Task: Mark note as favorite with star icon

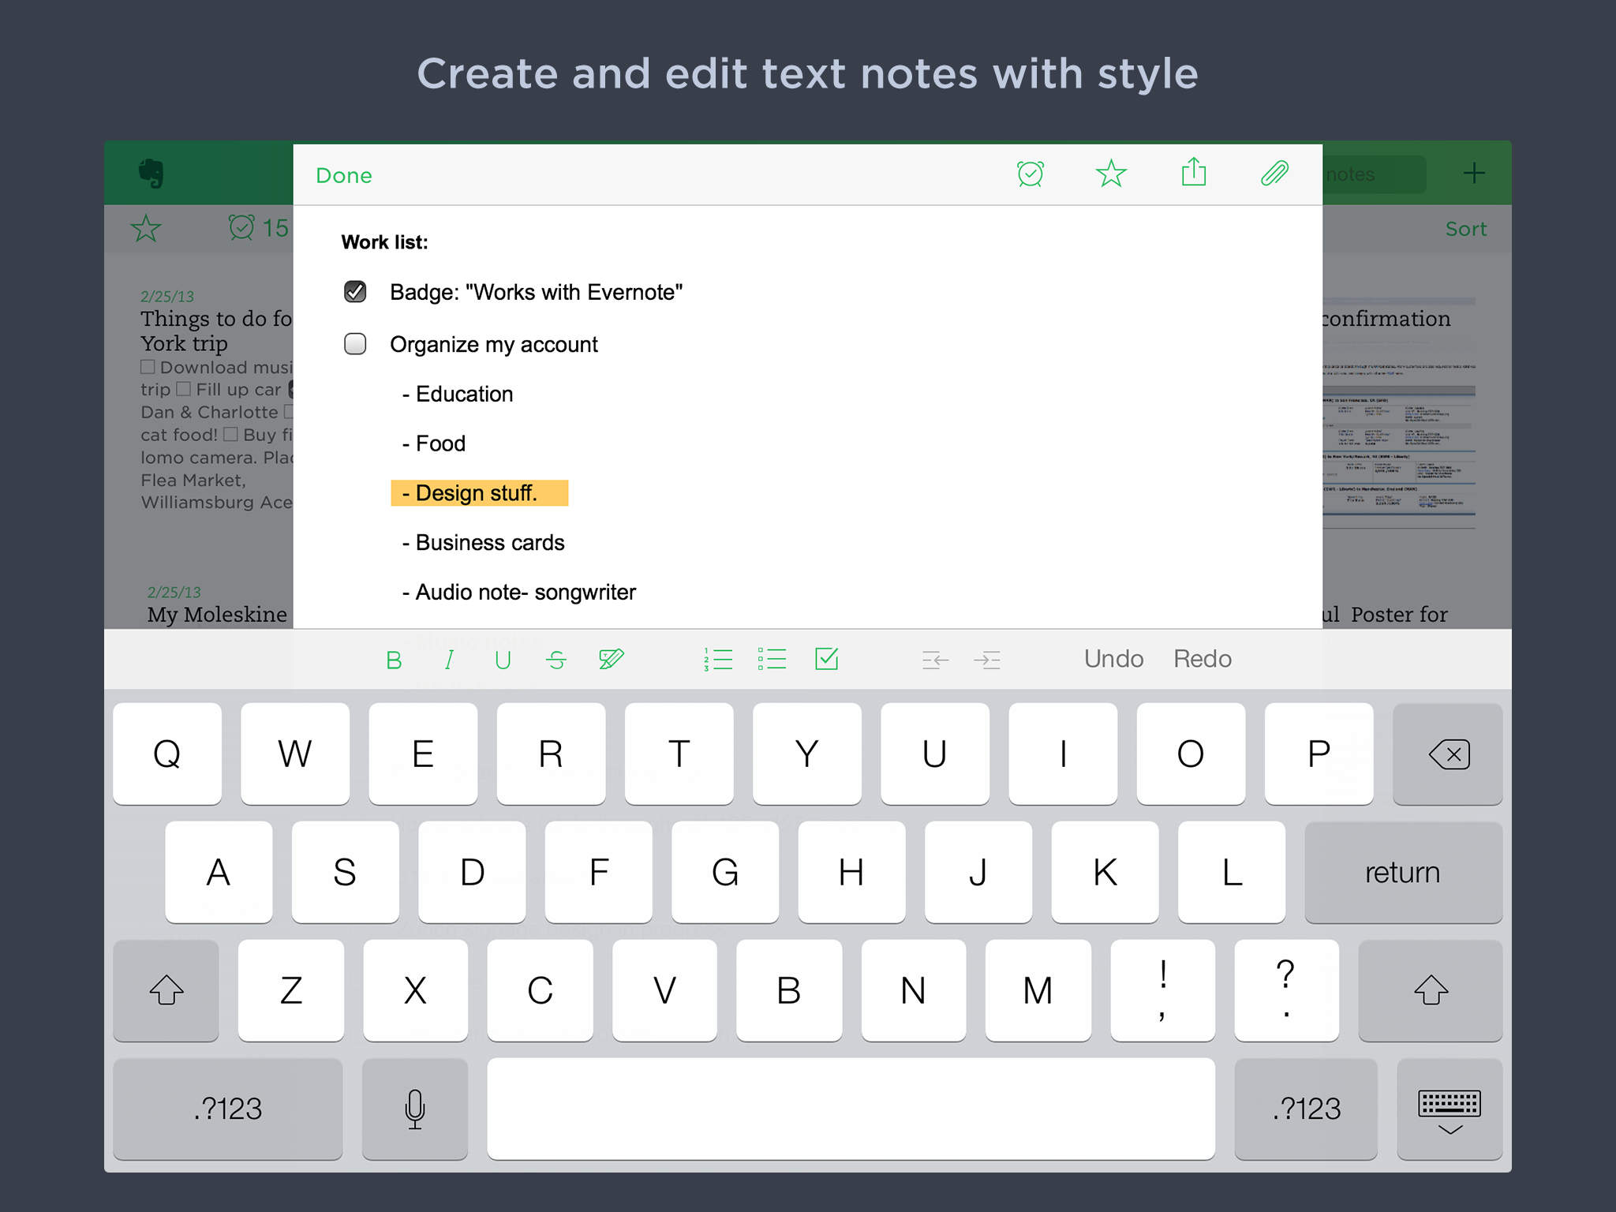Action: pos(1111,174)
